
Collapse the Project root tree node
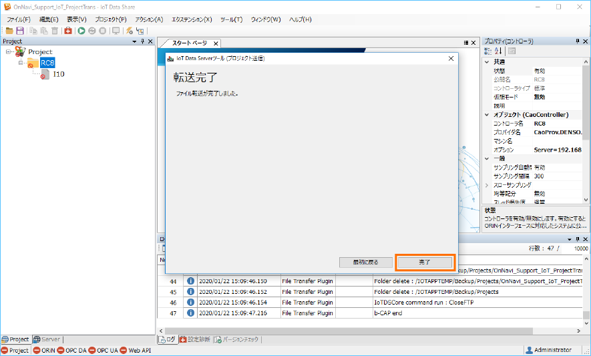pos(9,51)
